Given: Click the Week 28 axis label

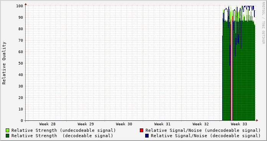Looking at the screenshot, I should (x=48, y=124).
